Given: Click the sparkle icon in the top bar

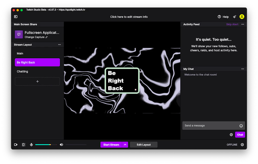Looking at the screenshot, I should pos(234,17).
